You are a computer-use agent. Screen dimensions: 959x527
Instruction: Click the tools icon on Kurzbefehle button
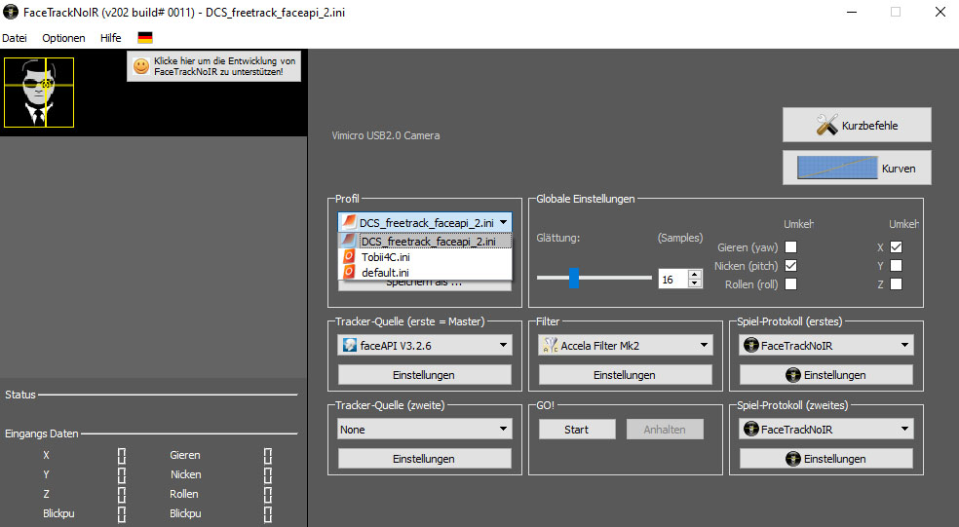(x=826, y=125)
